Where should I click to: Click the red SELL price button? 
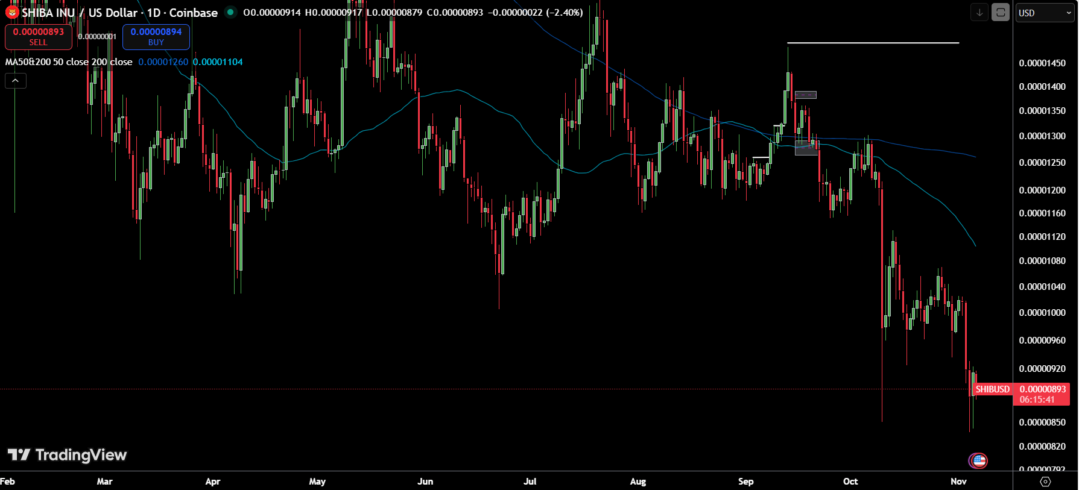pos(39,37)
